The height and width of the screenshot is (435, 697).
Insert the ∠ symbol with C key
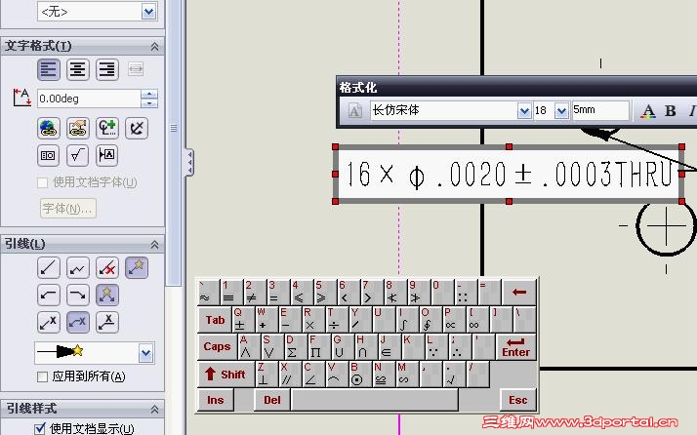coord(312,374)
